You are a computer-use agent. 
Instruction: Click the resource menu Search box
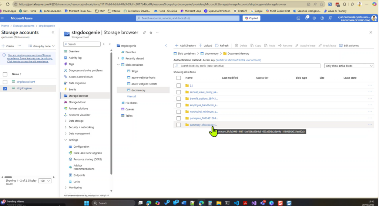tap(82, 44)
